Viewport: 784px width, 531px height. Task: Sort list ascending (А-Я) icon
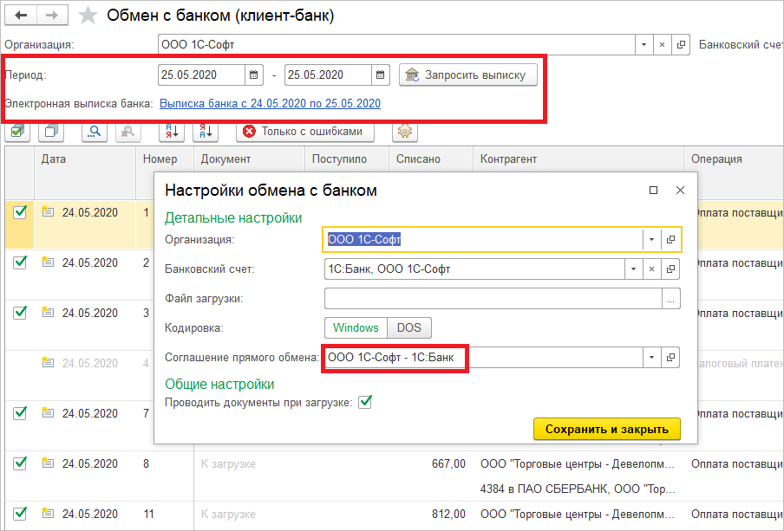tap(172, 132)
